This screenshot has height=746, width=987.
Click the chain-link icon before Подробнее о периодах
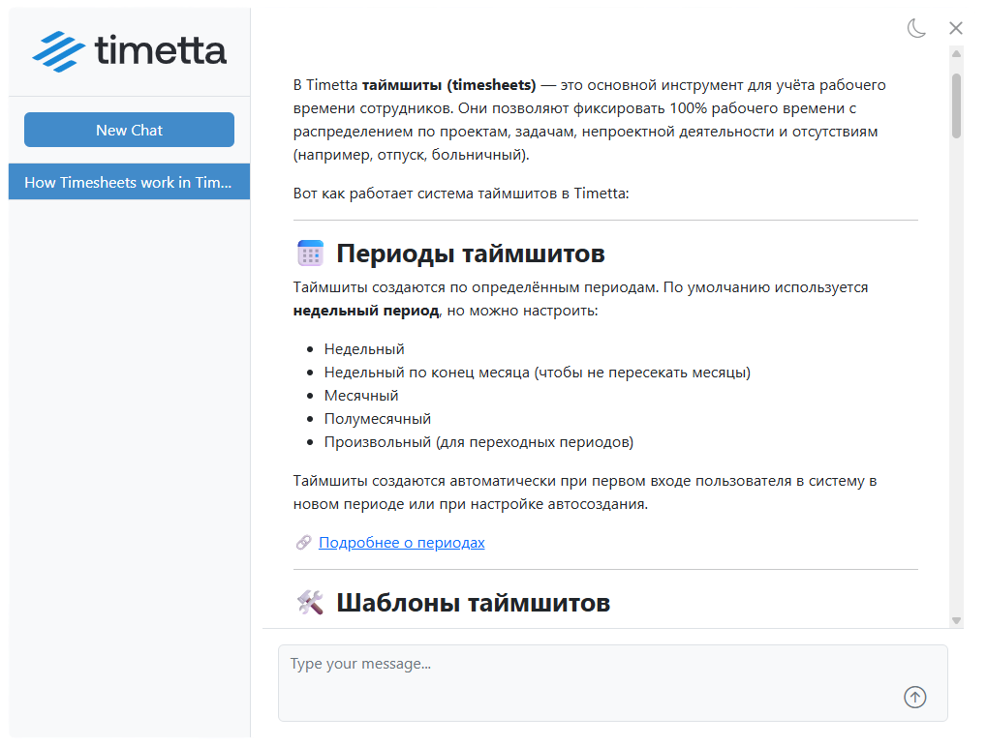(302, 542)
